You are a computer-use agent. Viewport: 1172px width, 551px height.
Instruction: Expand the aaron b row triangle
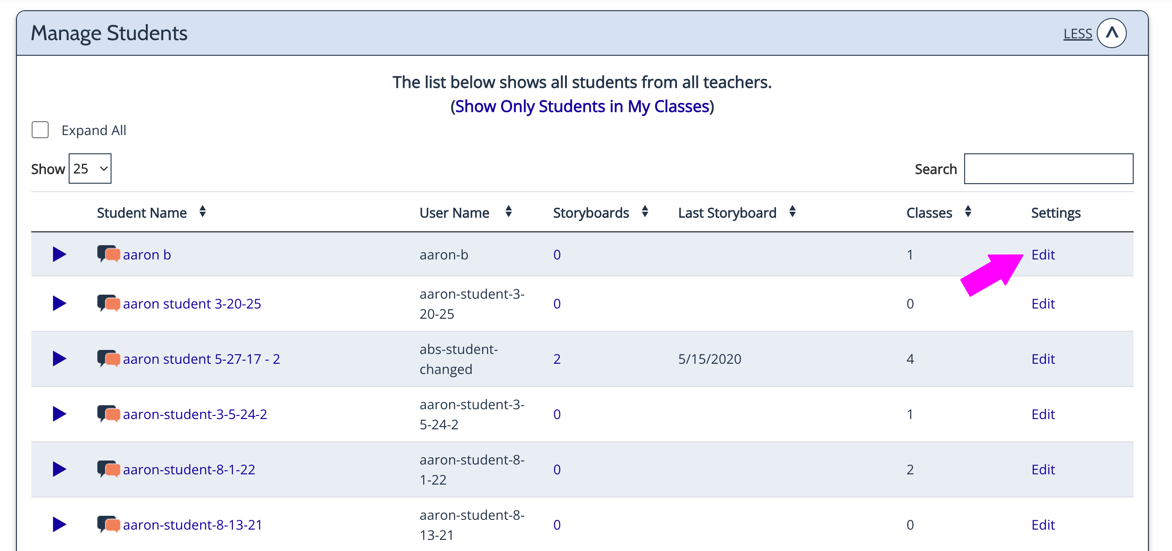[x=59, y=254]
